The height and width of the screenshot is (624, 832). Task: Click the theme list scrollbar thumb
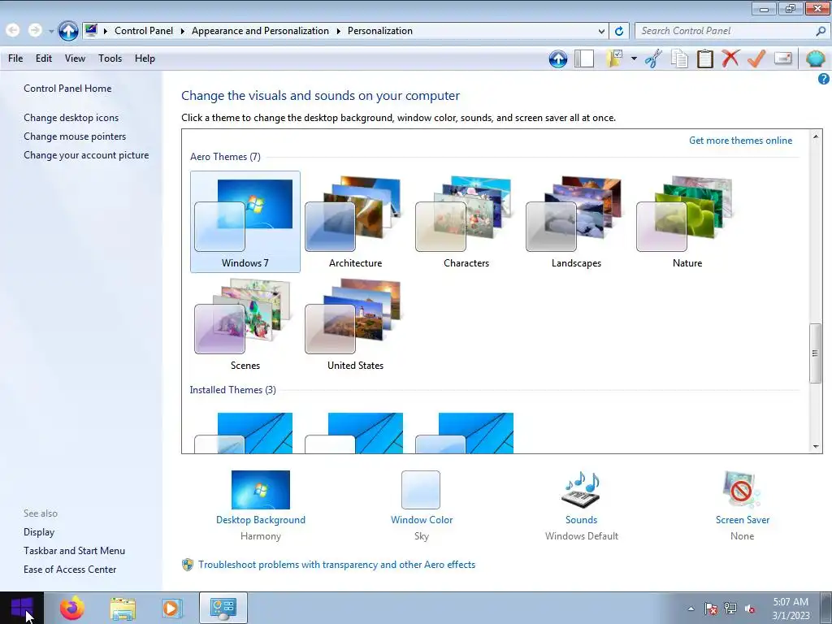click(x=816, y=353)
